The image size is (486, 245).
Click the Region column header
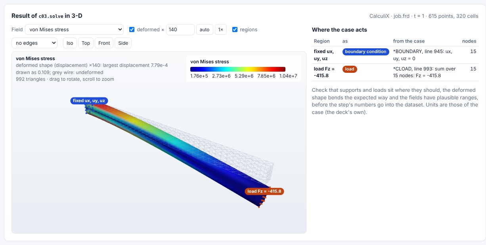click(x=322, y=41)
